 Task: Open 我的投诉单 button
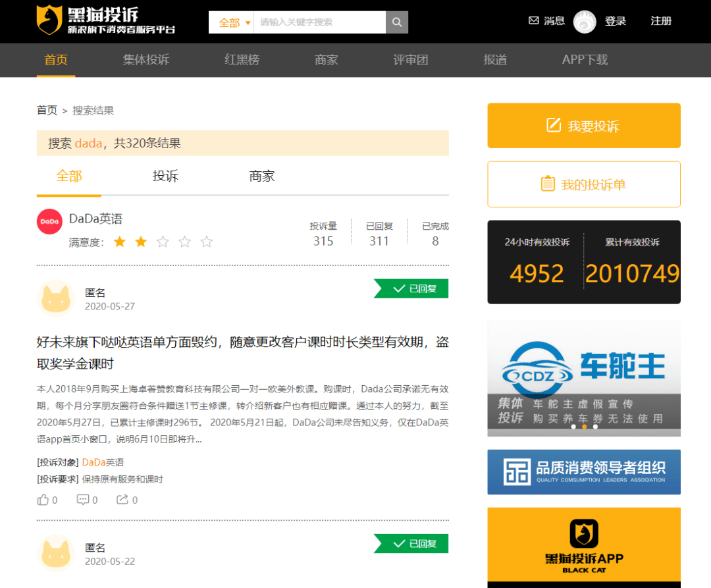pyautogui.click(x=584, y=184)
